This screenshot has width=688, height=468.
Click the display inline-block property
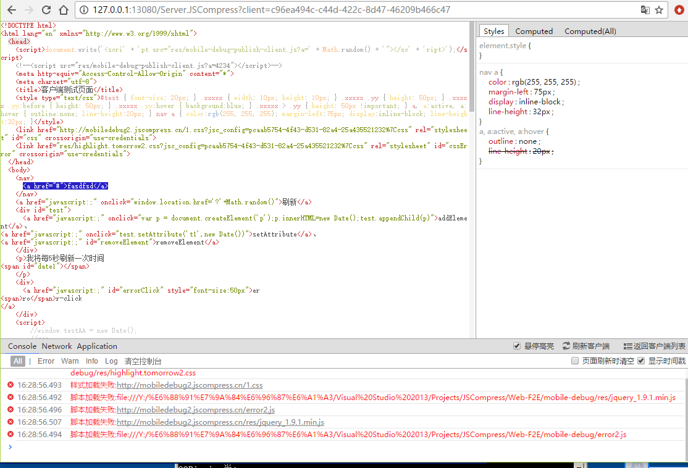pyautogui.click(x=526, y=102)
